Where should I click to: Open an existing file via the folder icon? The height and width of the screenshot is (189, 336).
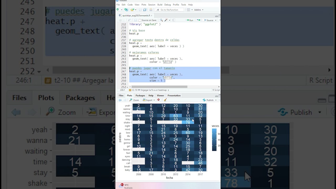132,10
